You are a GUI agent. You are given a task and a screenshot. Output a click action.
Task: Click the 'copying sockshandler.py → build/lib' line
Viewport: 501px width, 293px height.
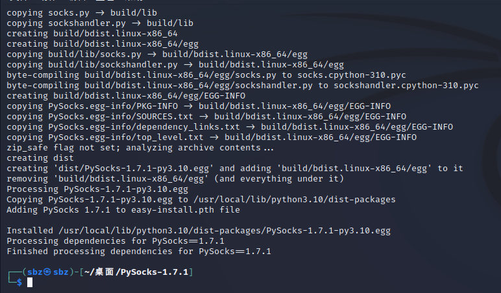[x=100, y=23]
